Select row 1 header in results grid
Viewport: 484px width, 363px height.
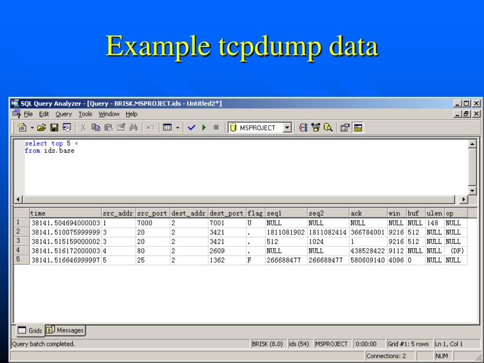click(x=22, y=223)
